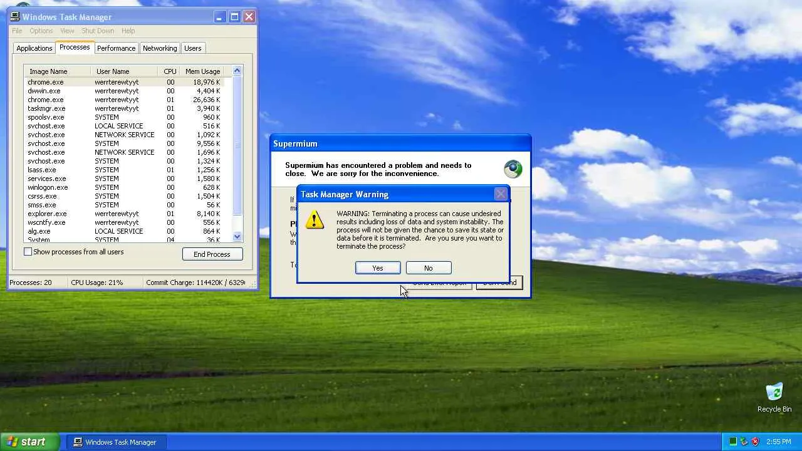This screenshot has height=451, width=802.
Task: Select the smss.exe process row
Action: click(124, 205)
